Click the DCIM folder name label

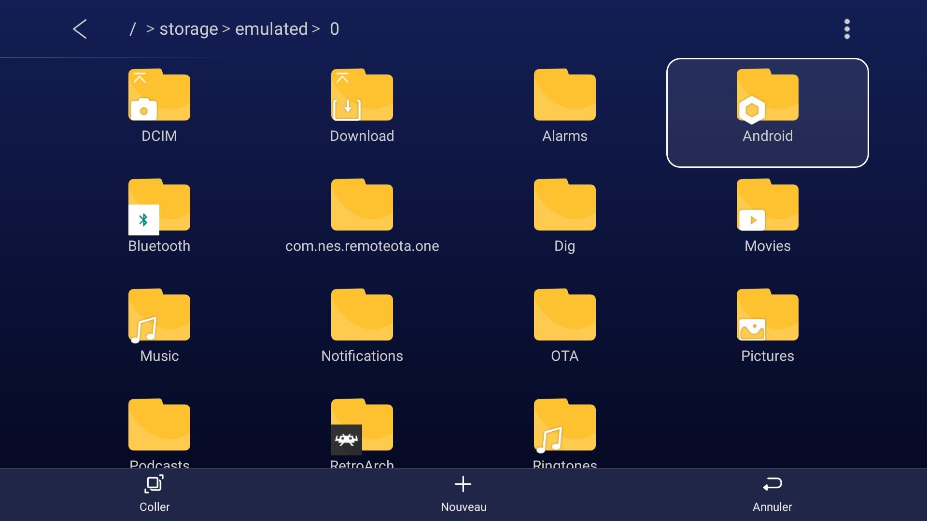159,136
